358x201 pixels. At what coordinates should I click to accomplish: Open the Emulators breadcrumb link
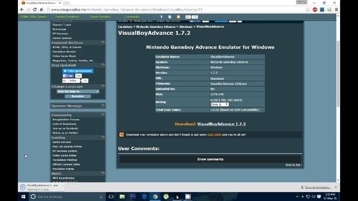tap(125, 27)
